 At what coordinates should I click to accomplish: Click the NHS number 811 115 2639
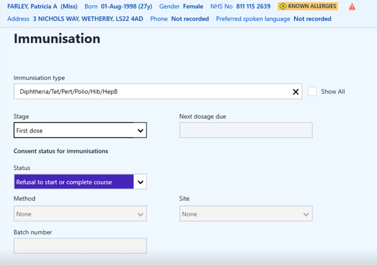click(253, 6)
